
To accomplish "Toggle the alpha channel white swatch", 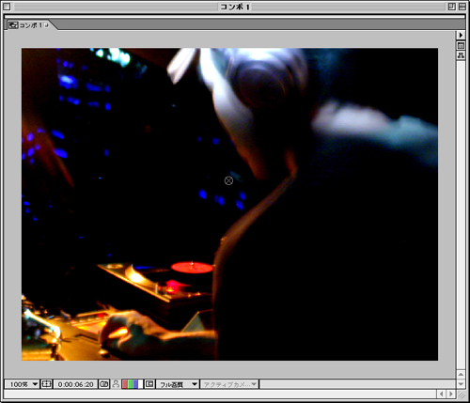I will 140,384.
